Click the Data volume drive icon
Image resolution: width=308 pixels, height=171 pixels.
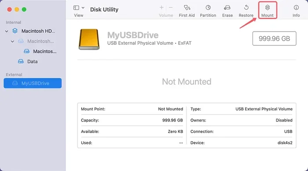pyautogui.click(x=21, y=61)
